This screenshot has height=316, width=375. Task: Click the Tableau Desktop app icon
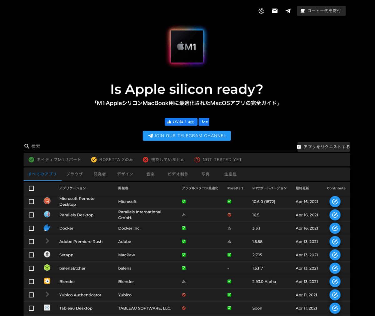[47, 308]
